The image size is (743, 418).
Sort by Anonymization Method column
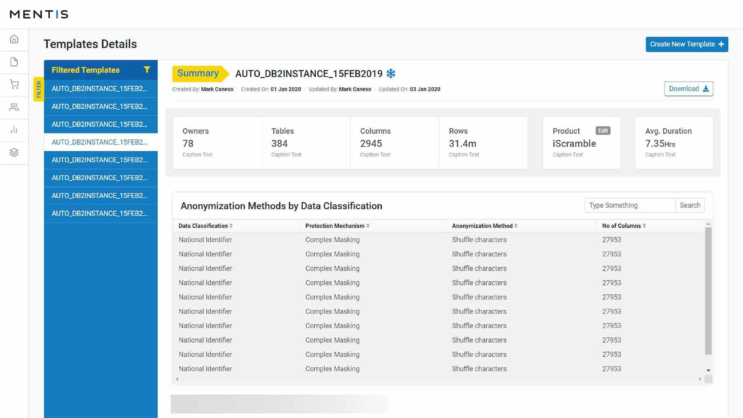tap(516, 226)
